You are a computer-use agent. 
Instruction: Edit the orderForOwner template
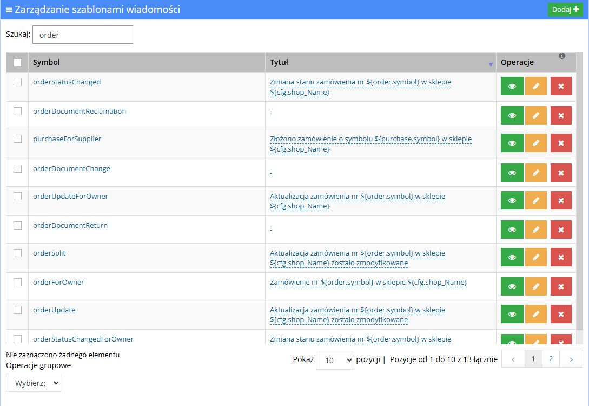pyautogui.click(x=536, y=286)
